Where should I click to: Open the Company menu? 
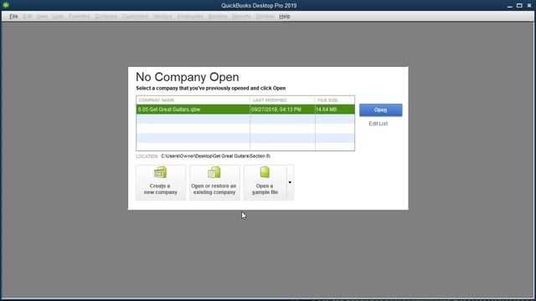coord(106,16)
